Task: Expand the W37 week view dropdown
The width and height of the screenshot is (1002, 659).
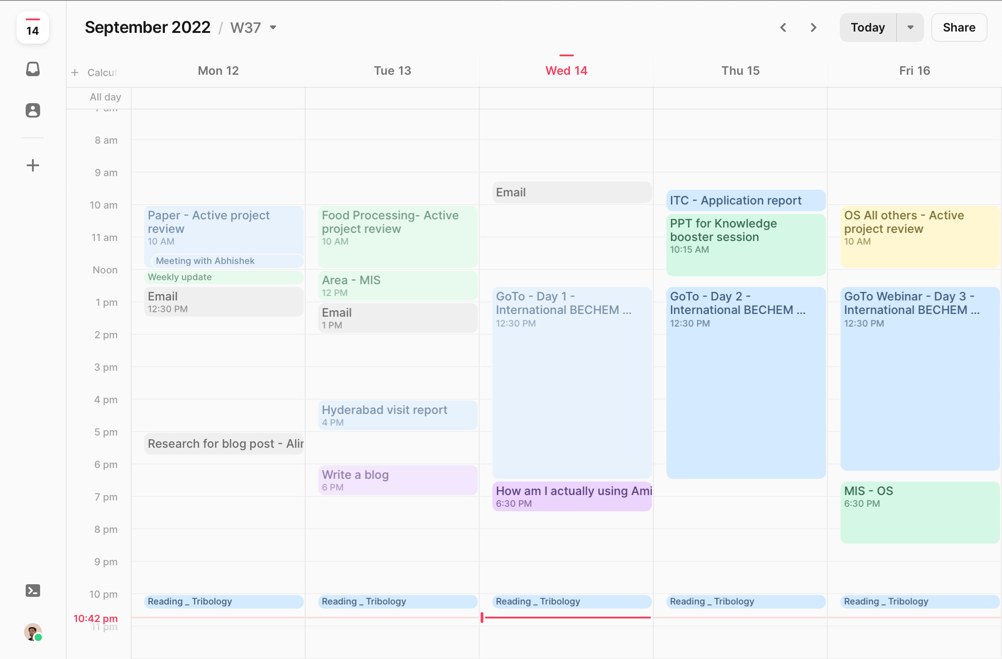Action: [x=273, y=27]
